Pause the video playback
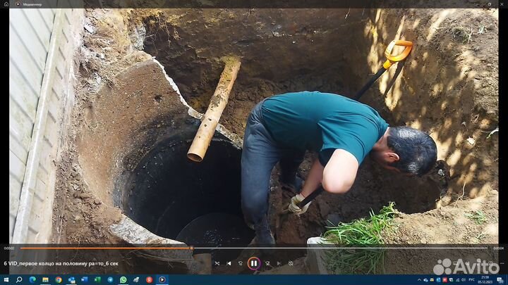The height and width of the screenshot is (285, 508). [253, 264]
